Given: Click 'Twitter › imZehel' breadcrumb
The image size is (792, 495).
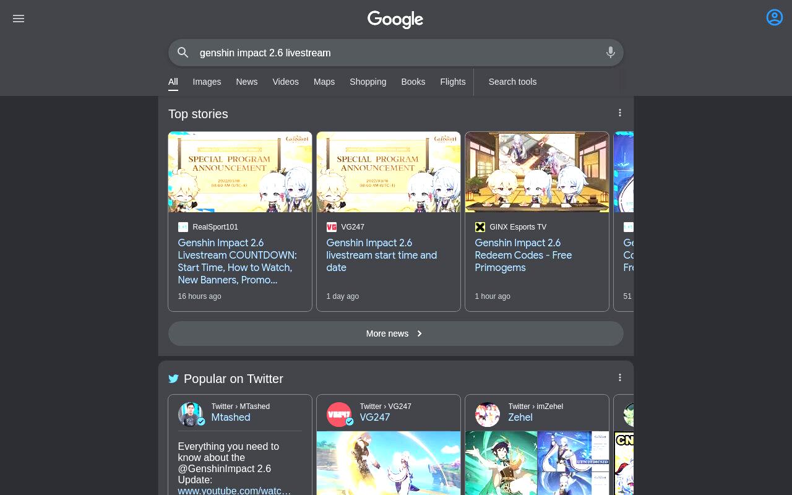Looking at the screenshot, I should (x=536, y=407).
